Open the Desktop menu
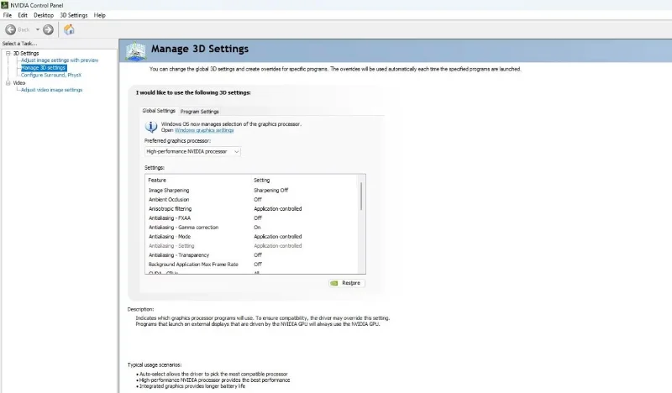 (44, 15)
